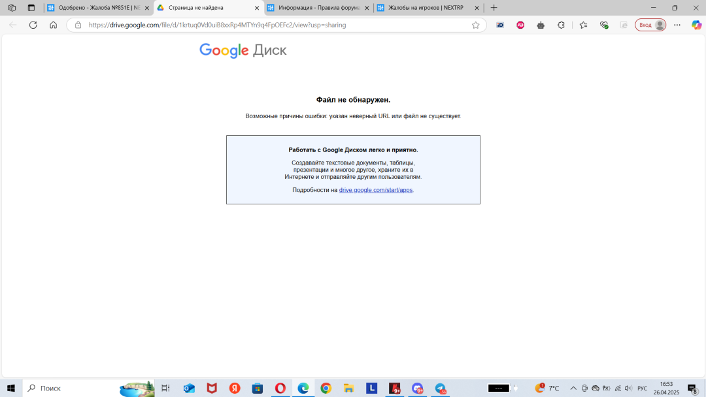
Task: Open Microsoft Store from the taskbar
Action: pyautogui.click(x=258, y=388)
